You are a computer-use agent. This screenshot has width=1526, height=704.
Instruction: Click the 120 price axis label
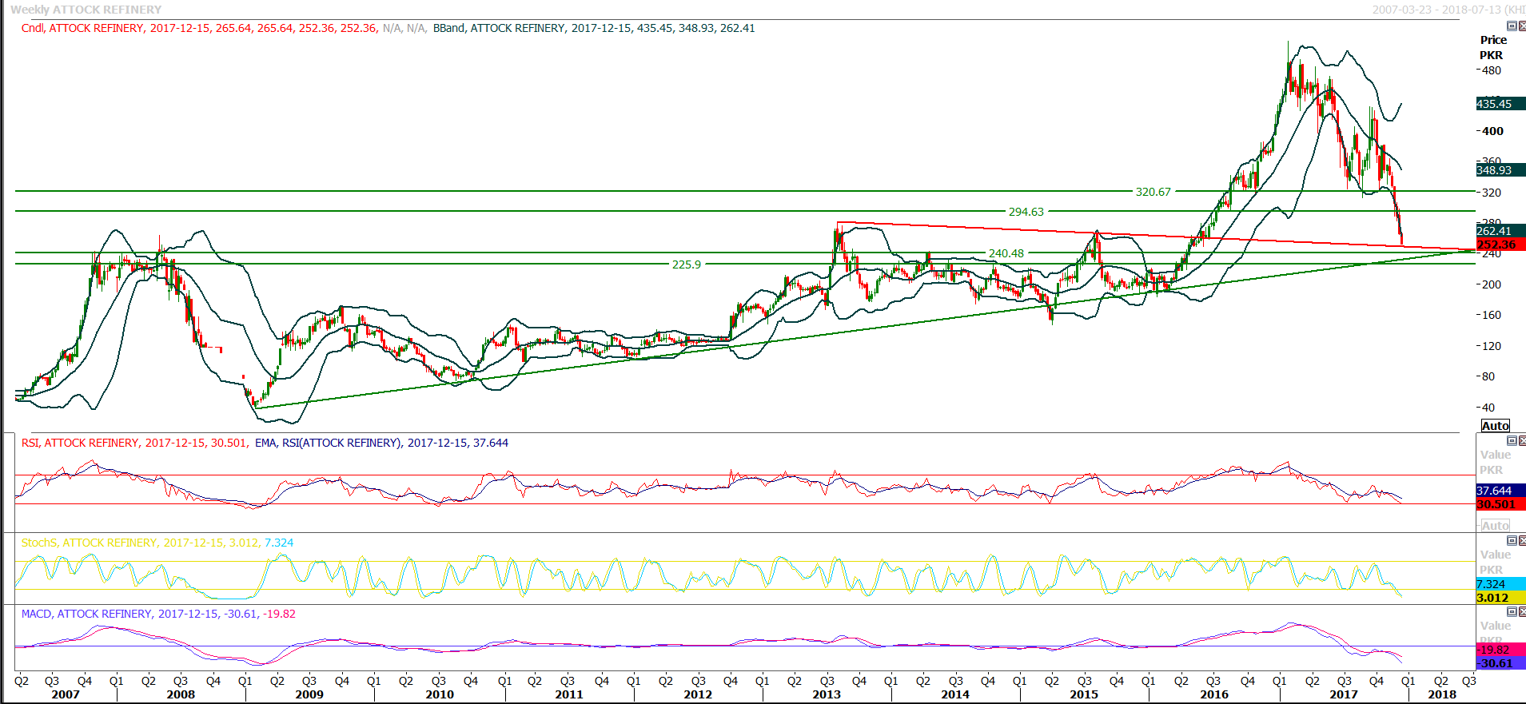coord(1492,346)
